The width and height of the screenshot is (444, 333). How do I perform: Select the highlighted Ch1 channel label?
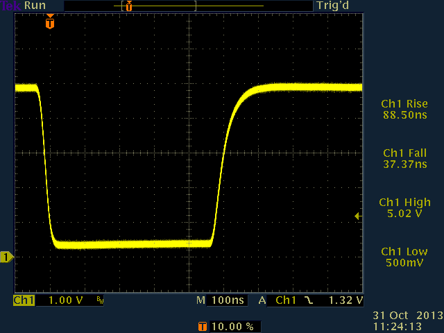[24, 301]
